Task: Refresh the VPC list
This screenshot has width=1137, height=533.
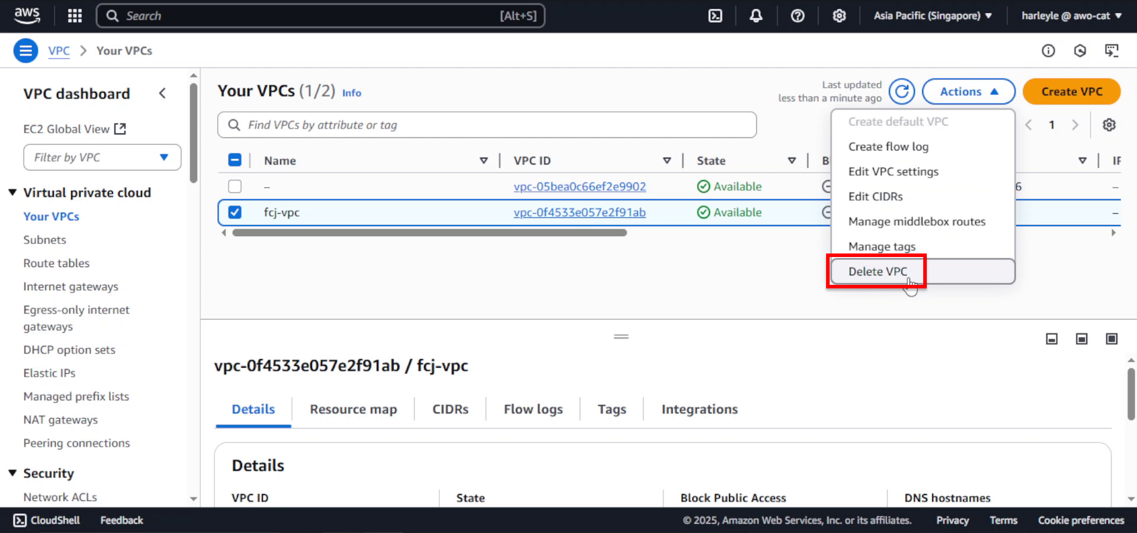Action: click(x=902, y=92)
